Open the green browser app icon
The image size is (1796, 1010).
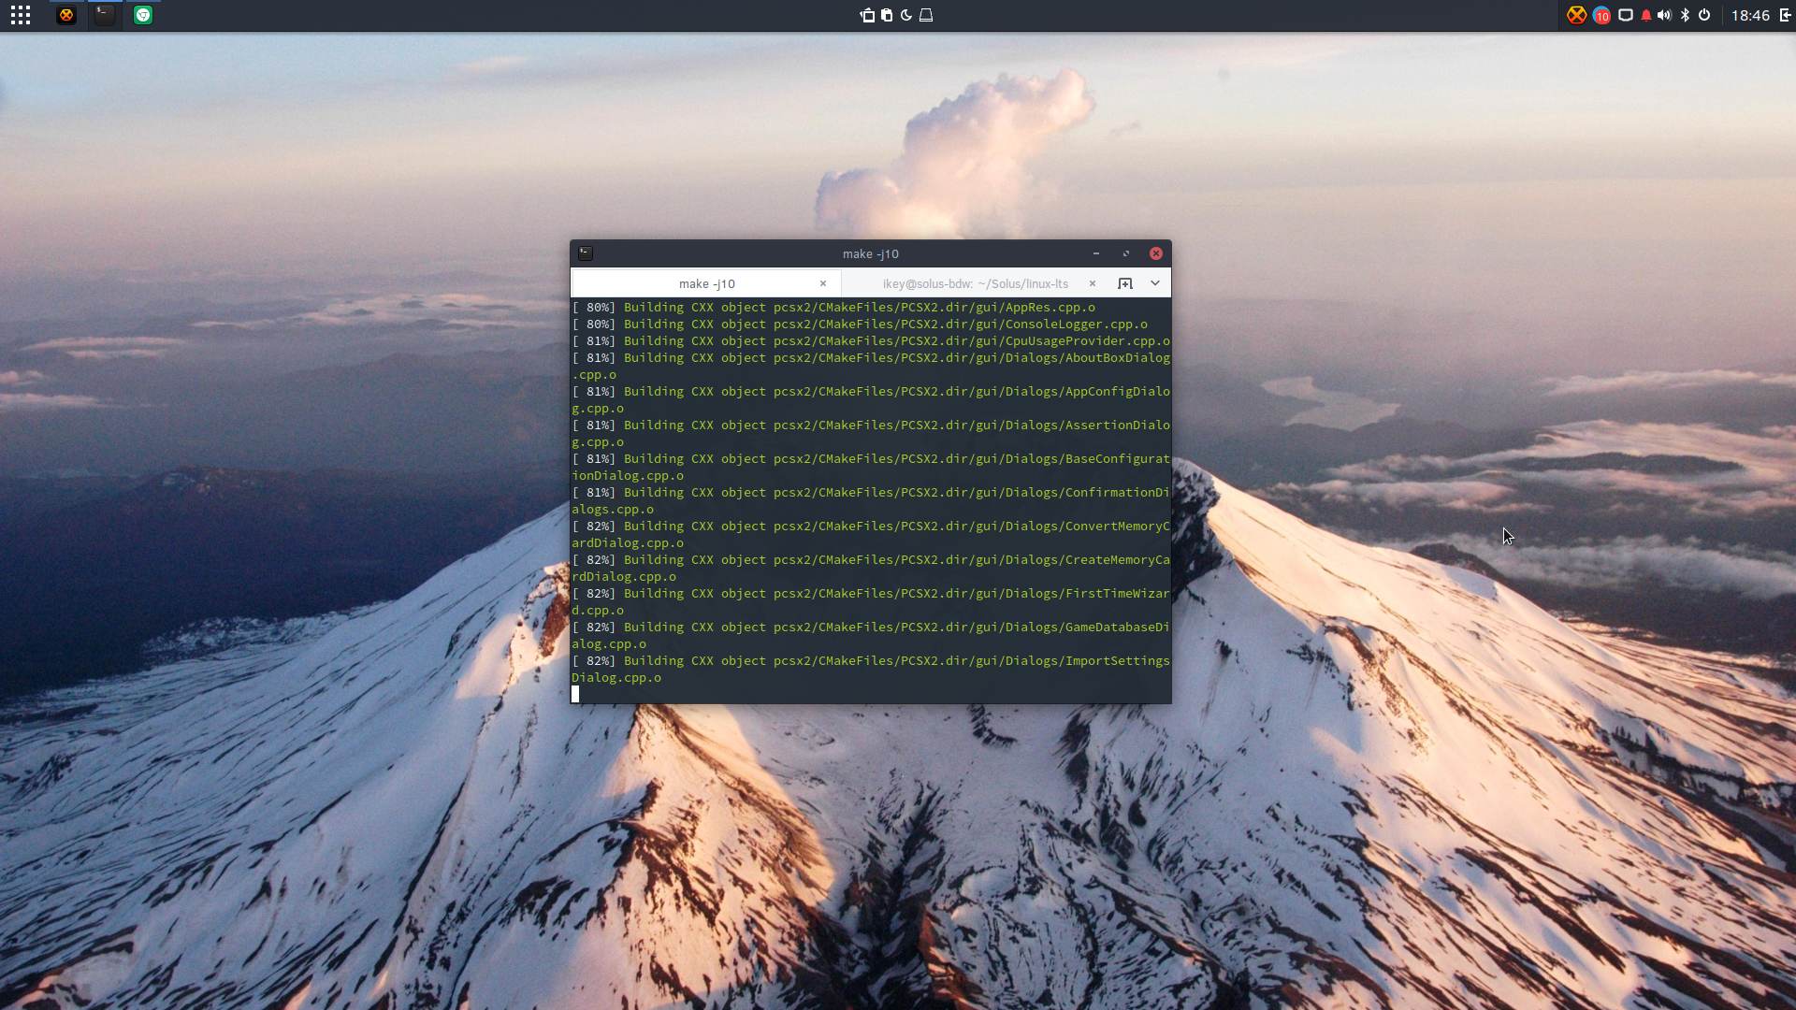point(143,15)
